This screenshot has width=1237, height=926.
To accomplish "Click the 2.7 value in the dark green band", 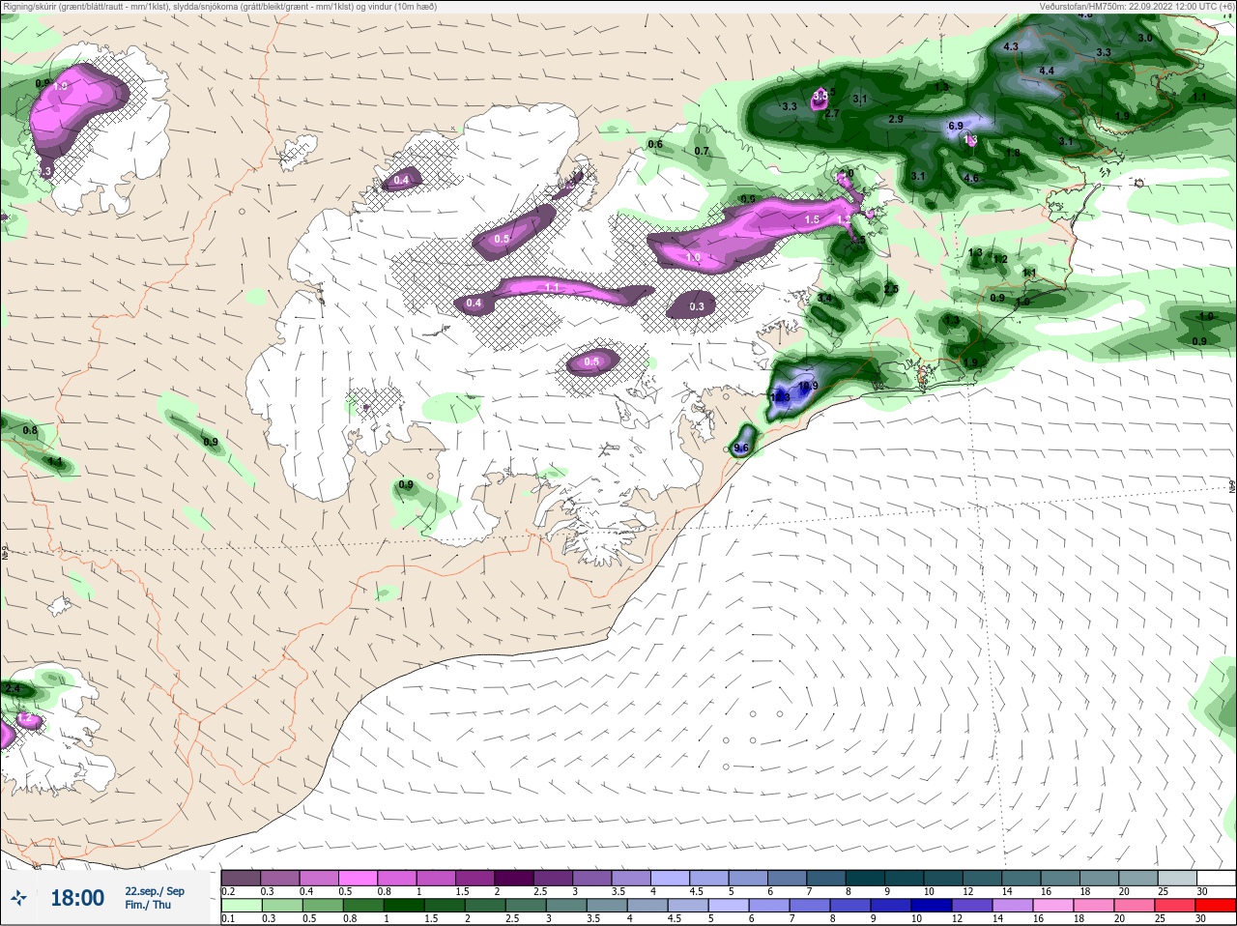I will coord(831,113).
